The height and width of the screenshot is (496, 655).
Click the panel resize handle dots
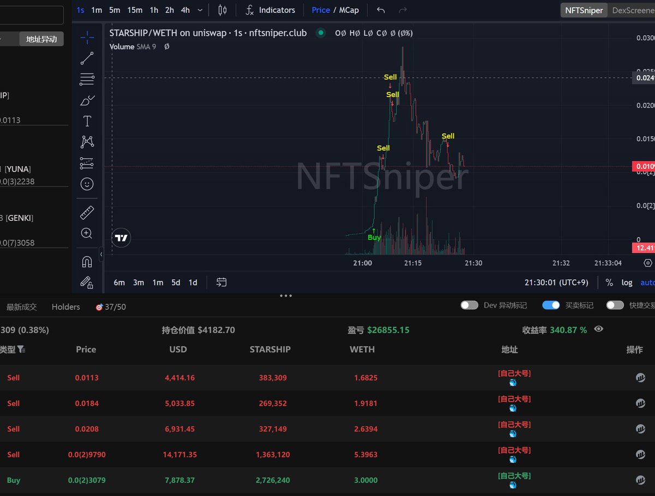[x=285, y=296]
